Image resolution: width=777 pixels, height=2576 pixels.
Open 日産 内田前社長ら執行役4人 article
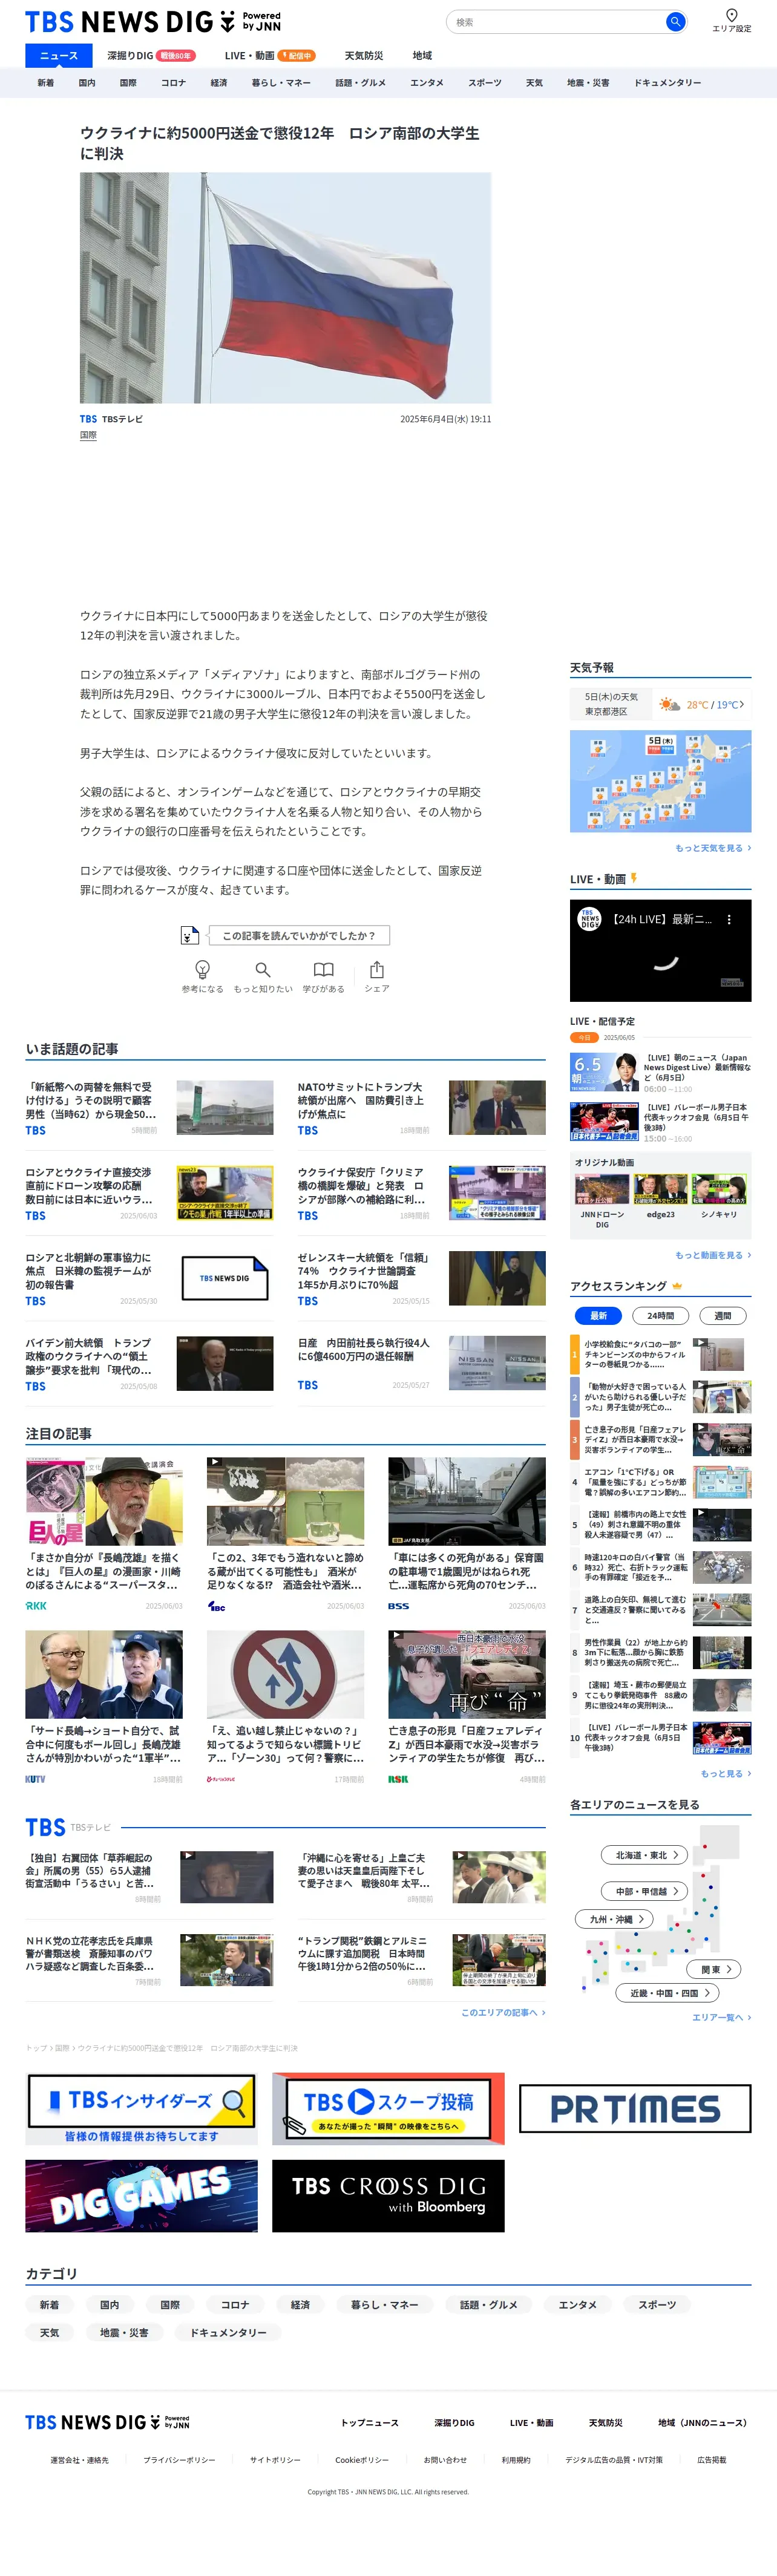pyautogui.click(x=422, y=1364)
